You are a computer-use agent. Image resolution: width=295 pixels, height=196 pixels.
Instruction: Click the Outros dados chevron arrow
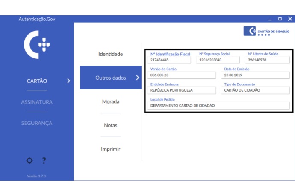[138, 78]
